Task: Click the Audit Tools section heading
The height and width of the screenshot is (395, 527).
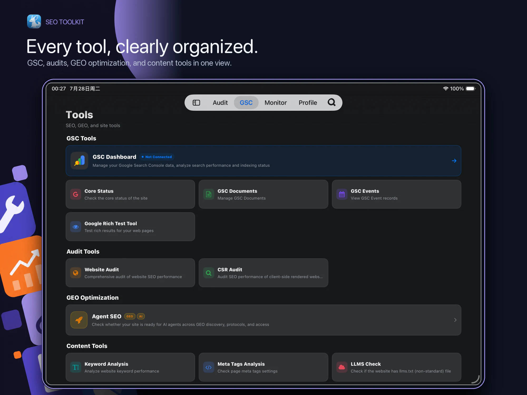Action: 83,251
